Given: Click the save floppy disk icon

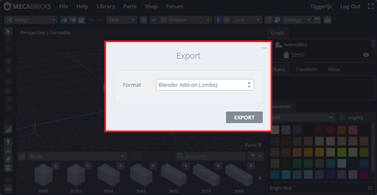Looking at the screenshot, I should 318,20.
